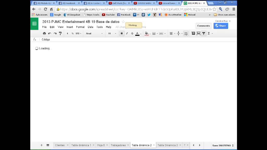Open the Arial font dropdown
267x150 pixels.
pos(94,34)
